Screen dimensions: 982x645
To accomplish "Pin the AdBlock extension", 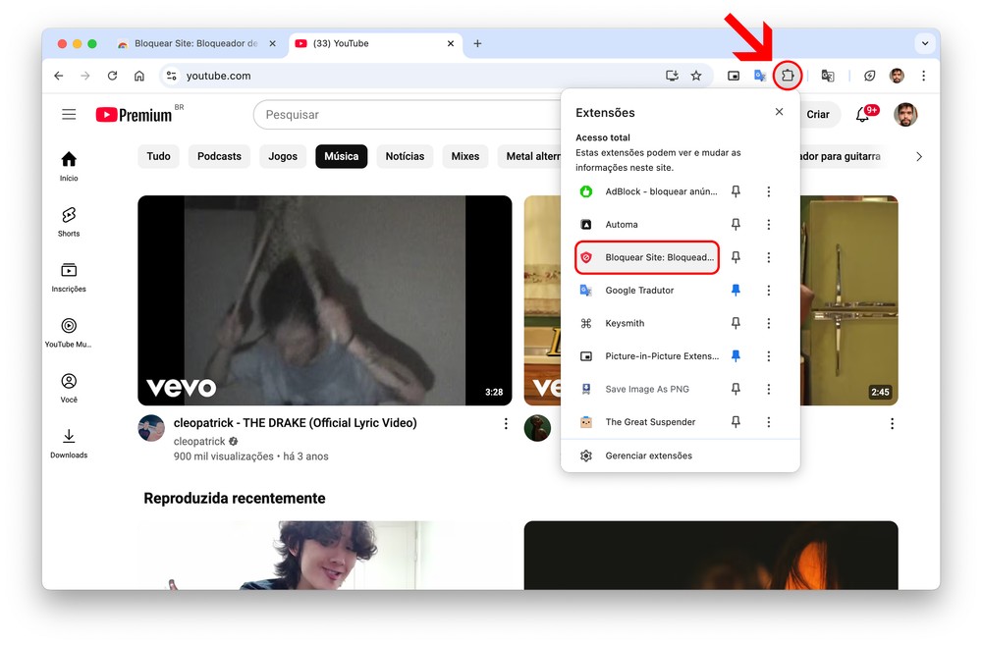I will point(736,191).
